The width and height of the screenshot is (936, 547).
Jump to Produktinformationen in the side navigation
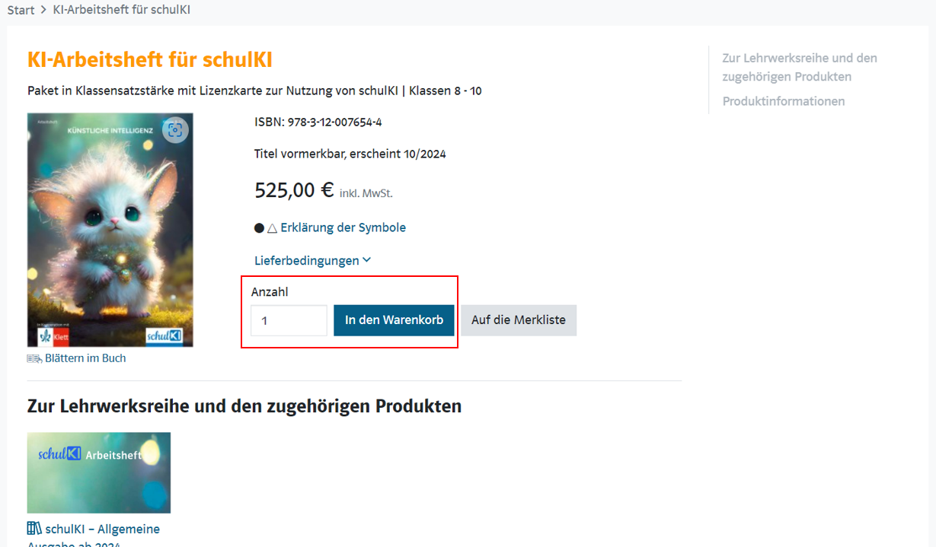[784, 101]
